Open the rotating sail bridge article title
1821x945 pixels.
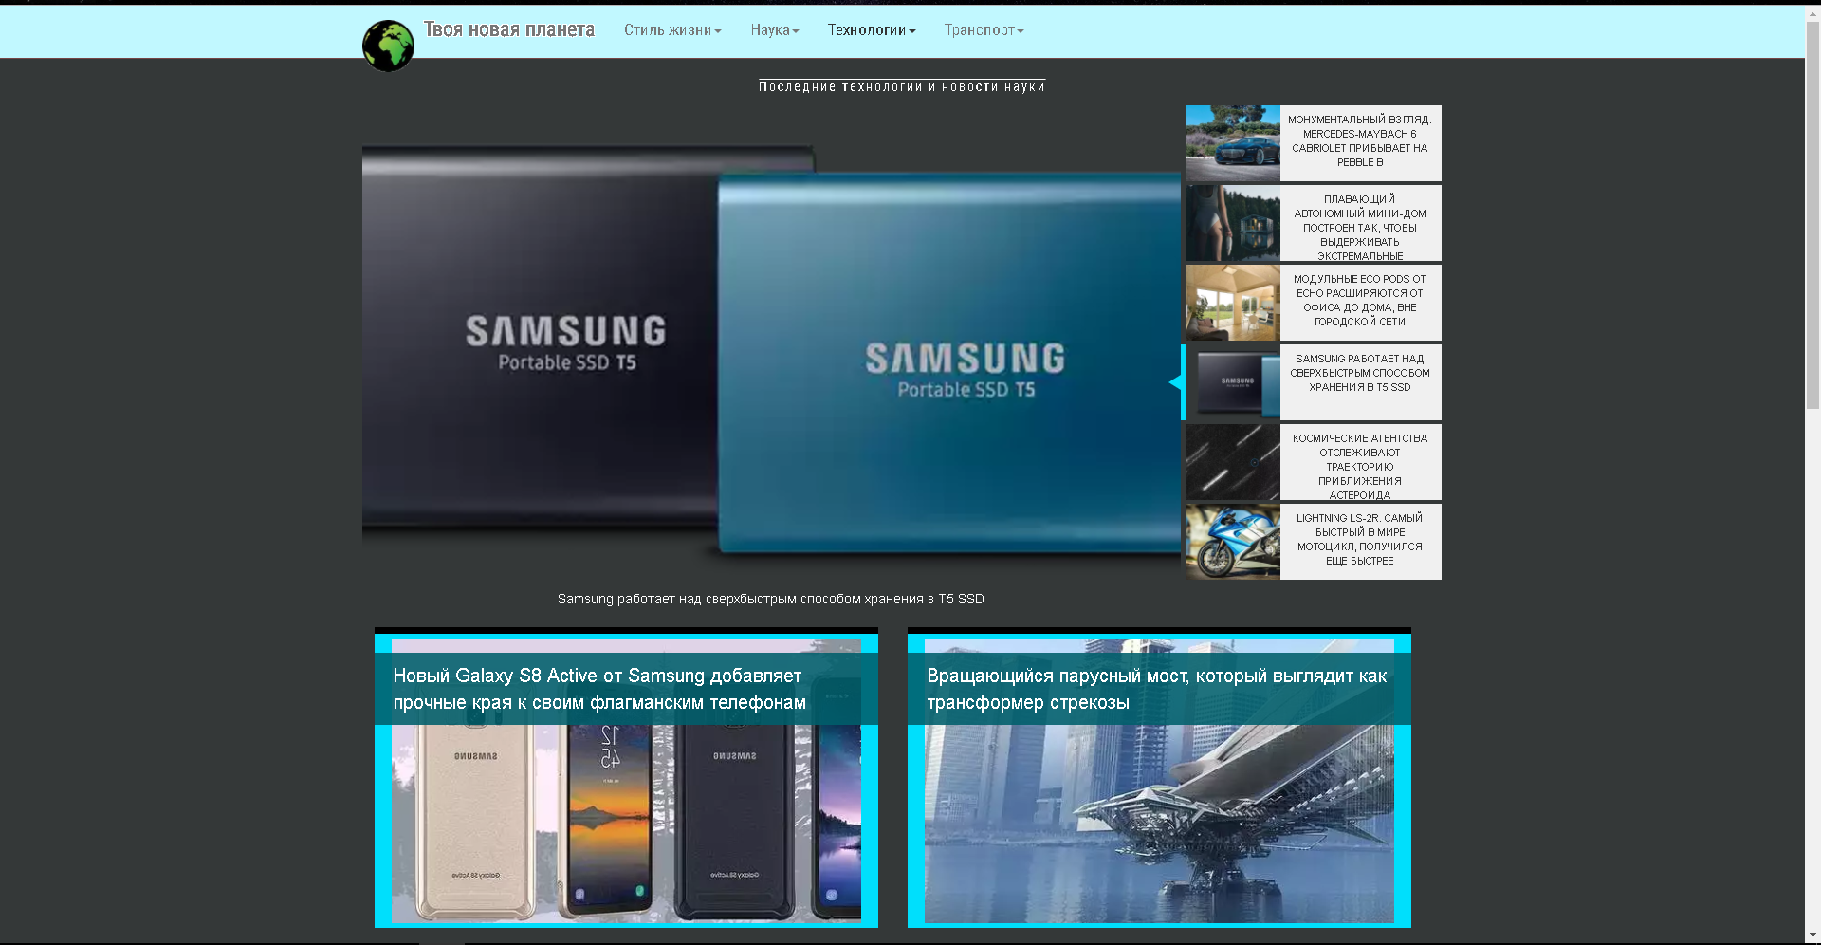[1156, 689]
